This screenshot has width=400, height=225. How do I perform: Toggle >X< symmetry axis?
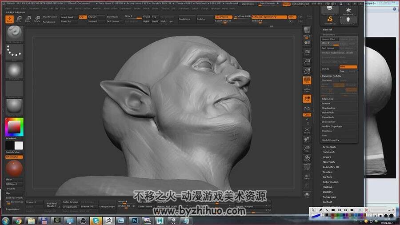(x=292, y=17)
